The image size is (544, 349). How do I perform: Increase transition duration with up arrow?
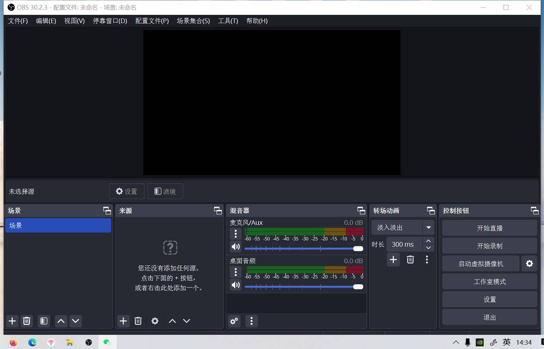(x=428, y=241)
